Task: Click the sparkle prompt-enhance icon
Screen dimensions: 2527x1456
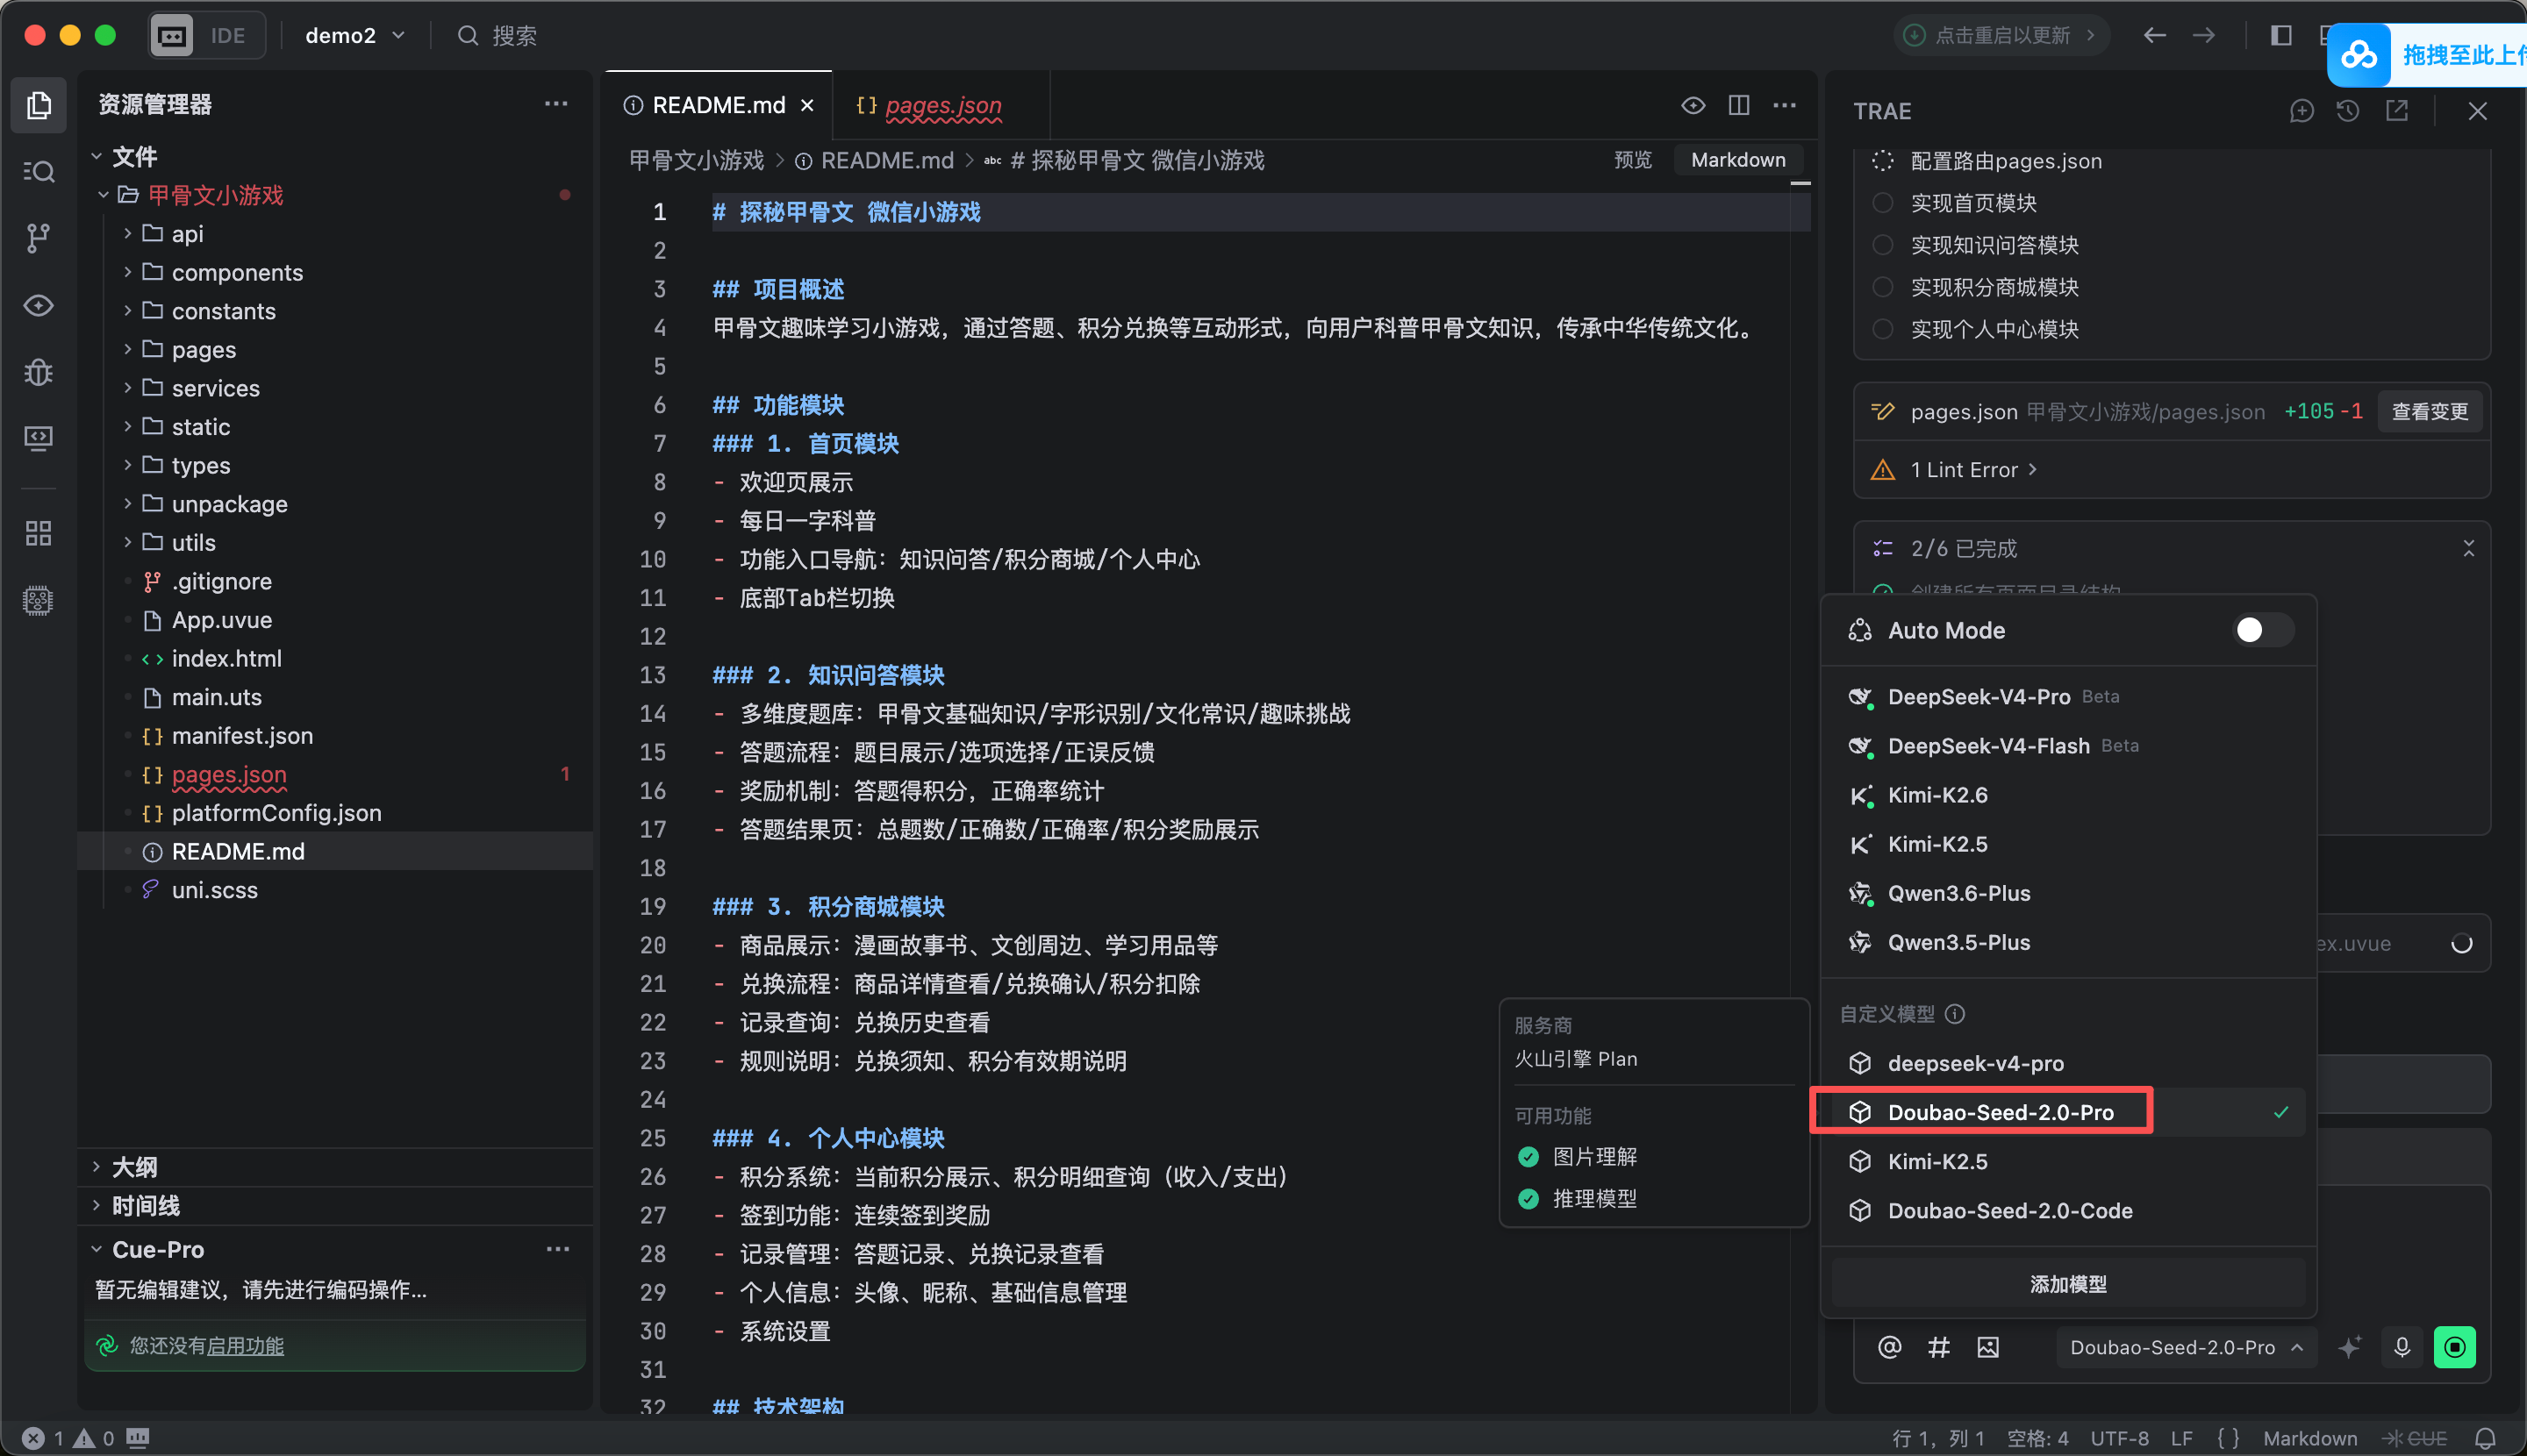Action: pyautogui.click(x=2349, y=1347)
